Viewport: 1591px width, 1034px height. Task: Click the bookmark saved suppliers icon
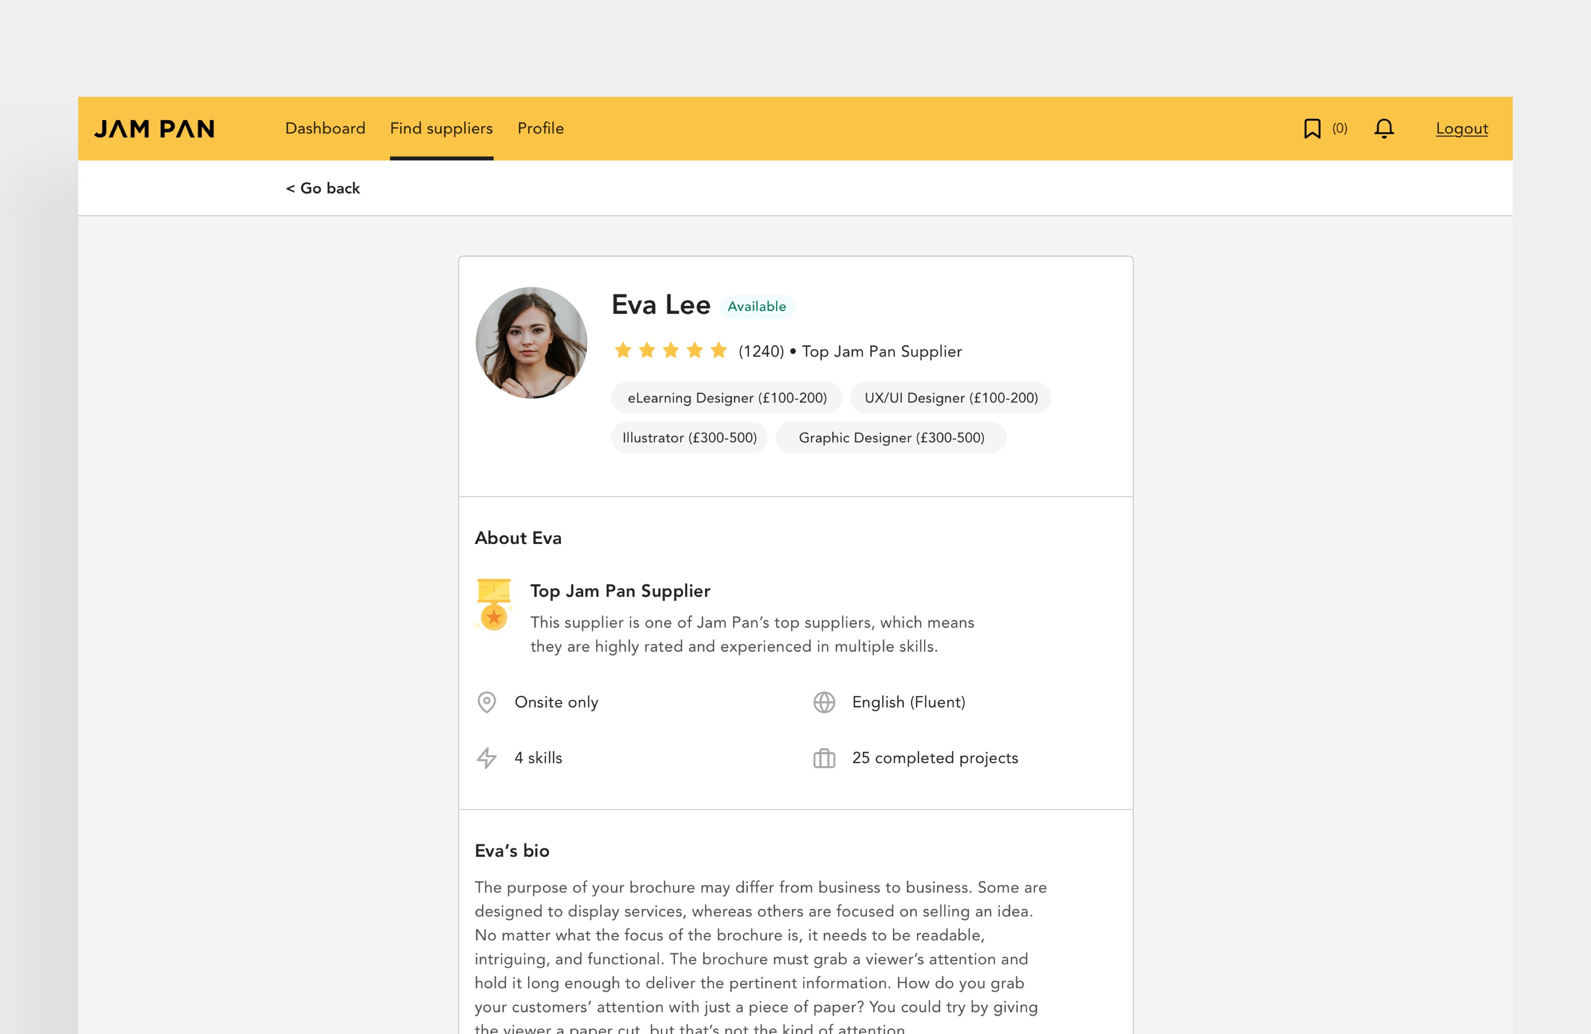click(1312, 128)
